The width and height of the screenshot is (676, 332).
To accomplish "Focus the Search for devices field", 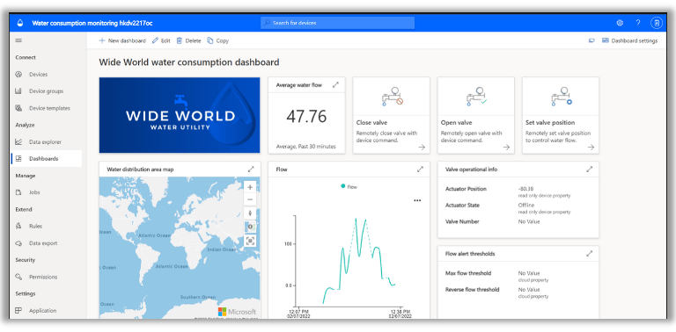I will (x=338, y=23).
